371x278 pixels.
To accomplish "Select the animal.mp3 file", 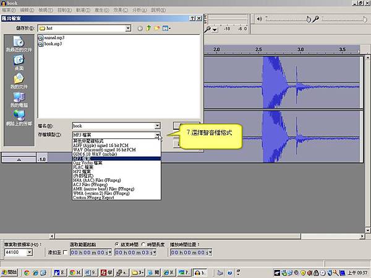I will point(51,38).
